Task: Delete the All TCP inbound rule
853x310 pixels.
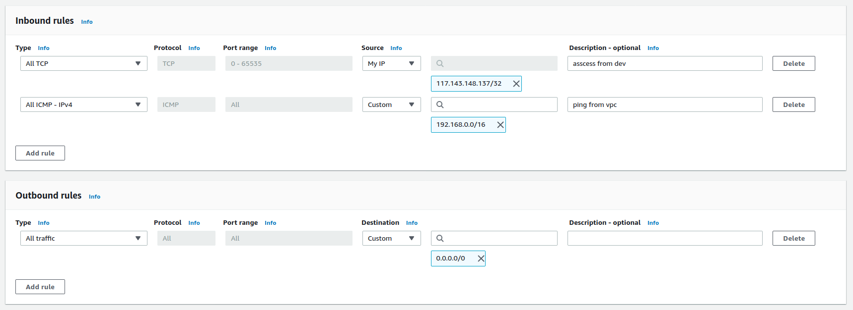Action: tap(793, 63)
